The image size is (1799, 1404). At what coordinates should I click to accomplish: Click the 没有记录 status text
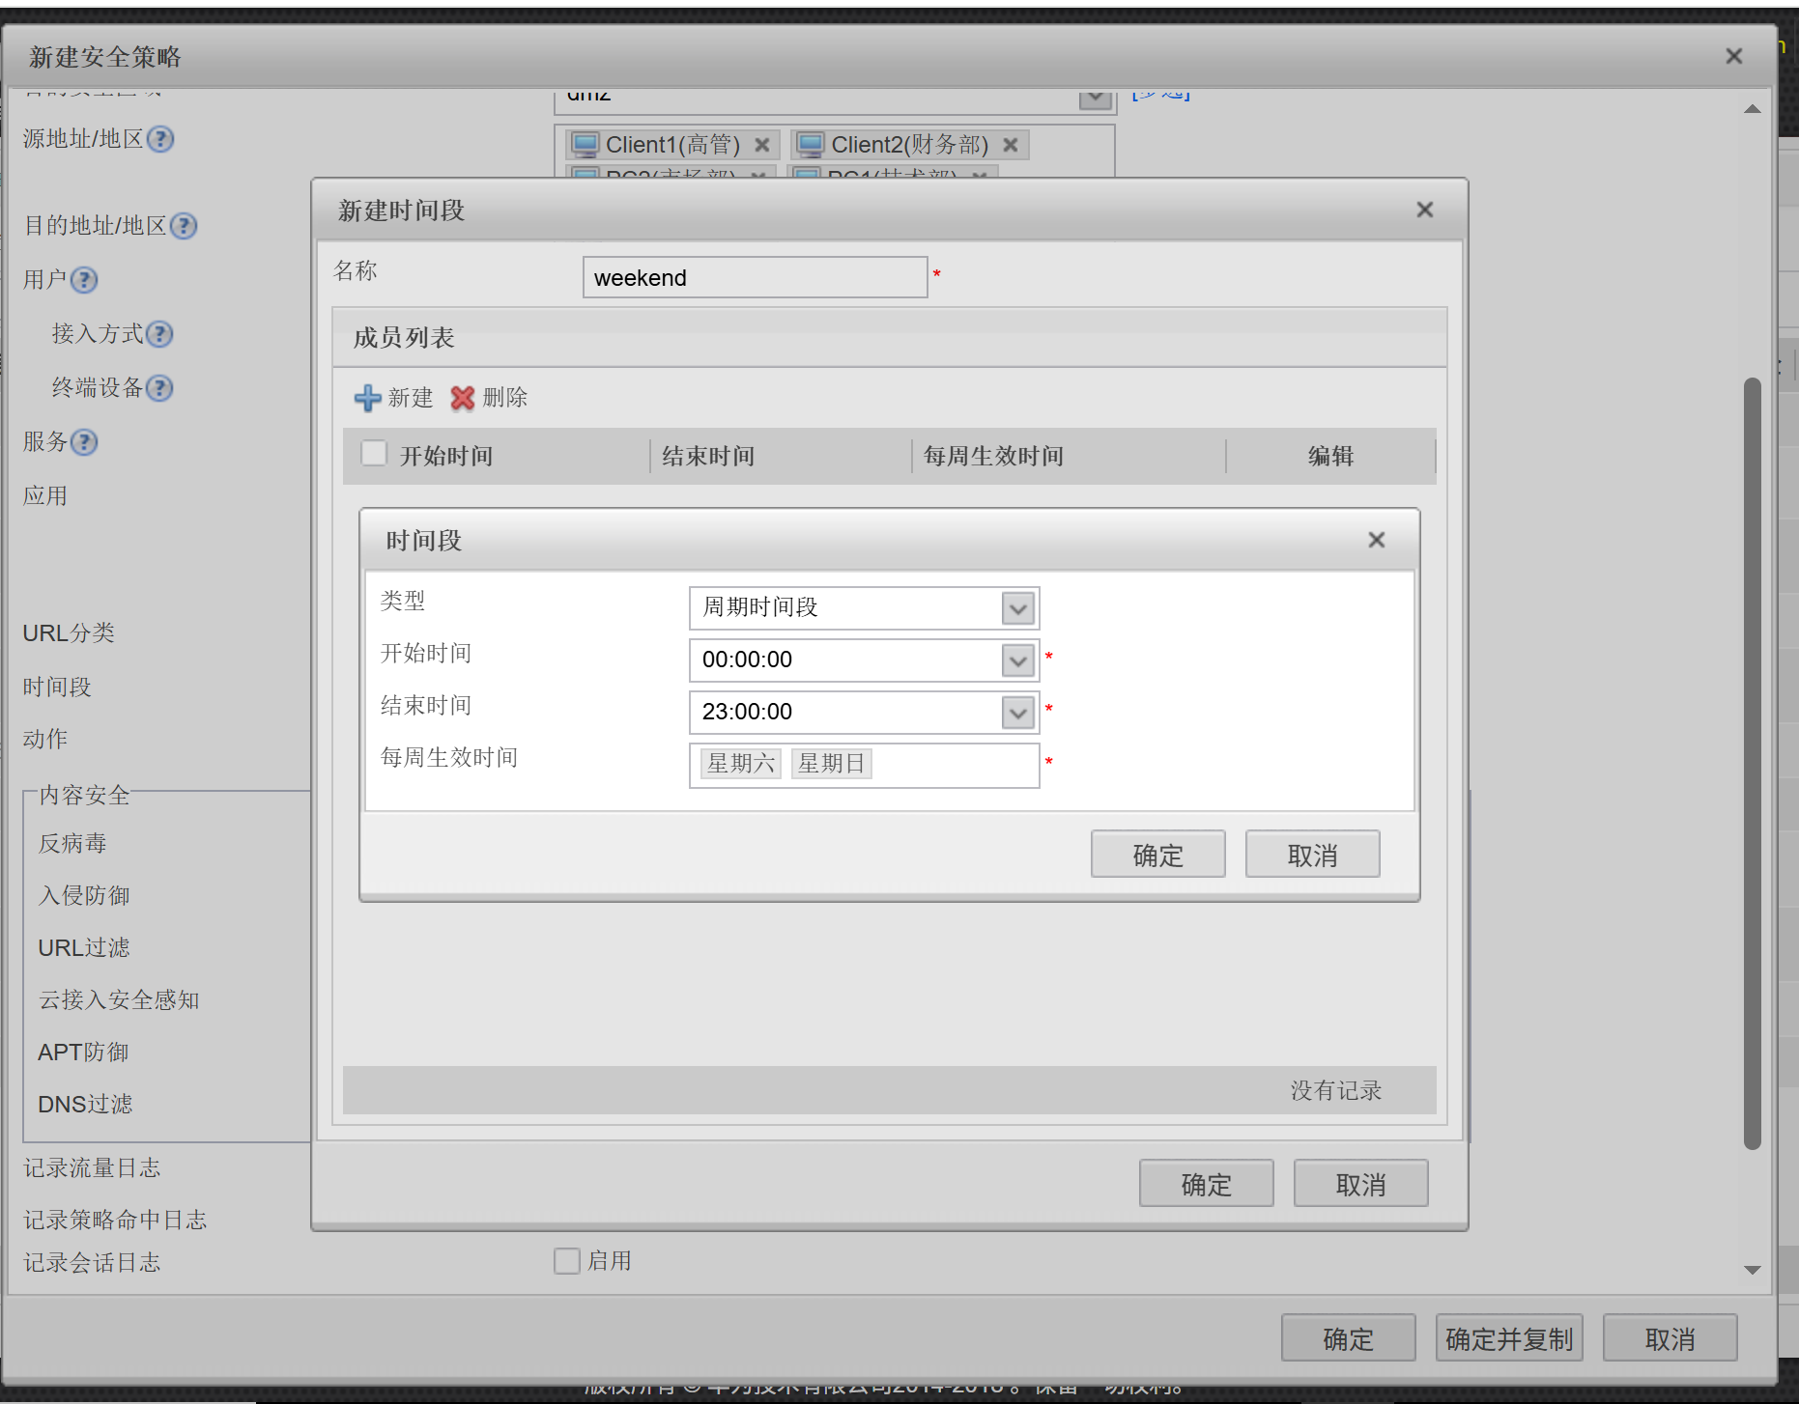[1336, 1091]
